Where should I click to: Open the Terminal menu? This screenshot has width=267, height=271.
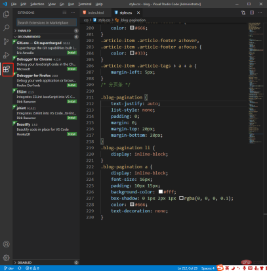click(85, 4)
